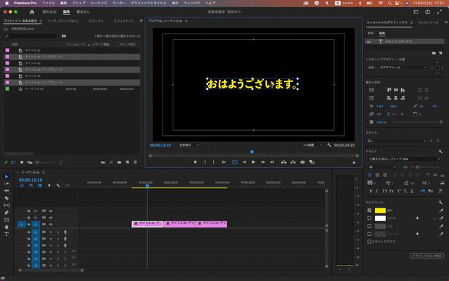Click Step Back one frame
Image resolution: width=449 pixels, height=281 pixels.
(244, 163)
